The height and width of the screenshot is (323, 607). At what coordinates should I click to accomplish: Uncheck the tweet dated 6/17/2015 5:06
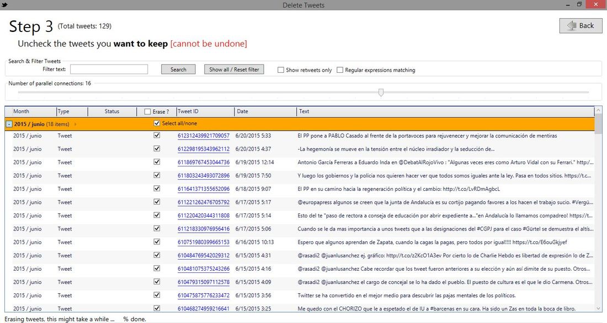(x=157, y=228)
